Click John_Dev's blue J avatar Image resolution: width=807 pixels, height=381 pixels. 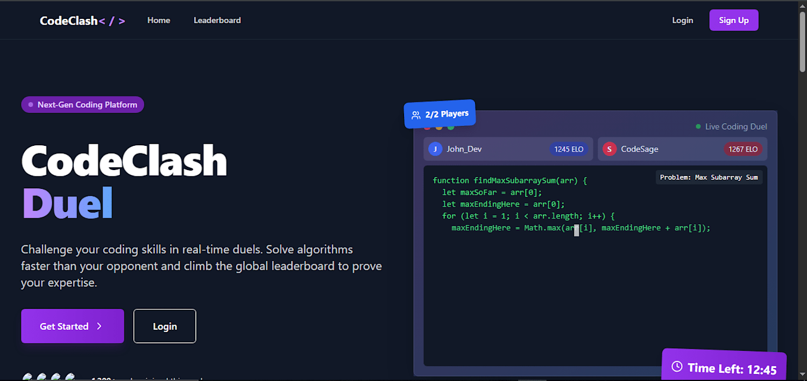[435, 149]
